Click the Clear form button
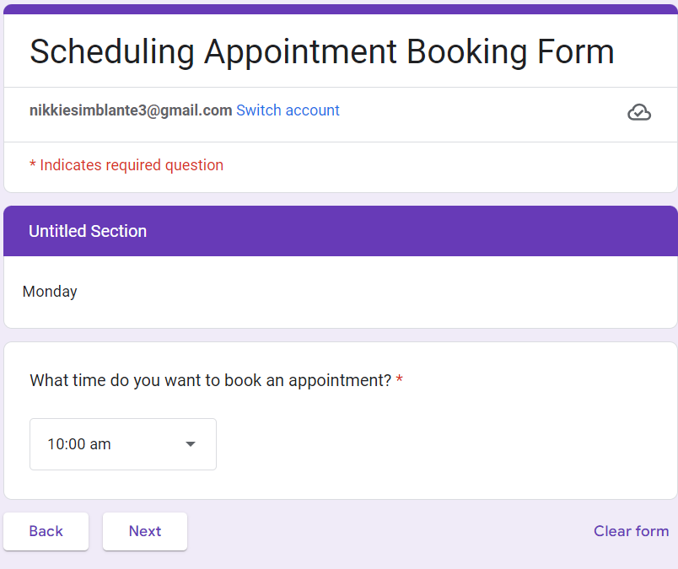The width and height of the screenshot is (678, 569). tap(631, 531)
